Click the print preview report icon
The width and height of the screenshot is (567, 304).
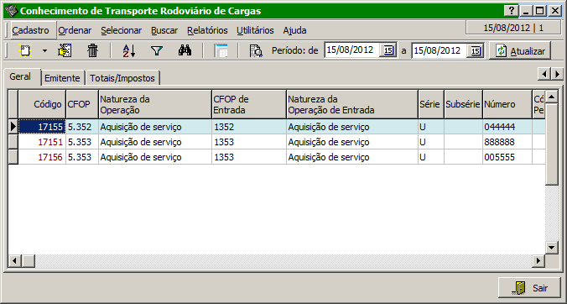[256, 50]
